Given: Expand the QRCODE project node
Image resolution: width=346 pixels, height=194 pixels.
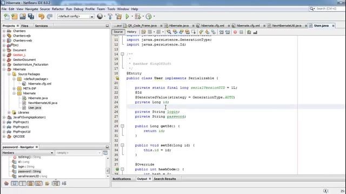Looking at the screenshot, I should (4, 136).
